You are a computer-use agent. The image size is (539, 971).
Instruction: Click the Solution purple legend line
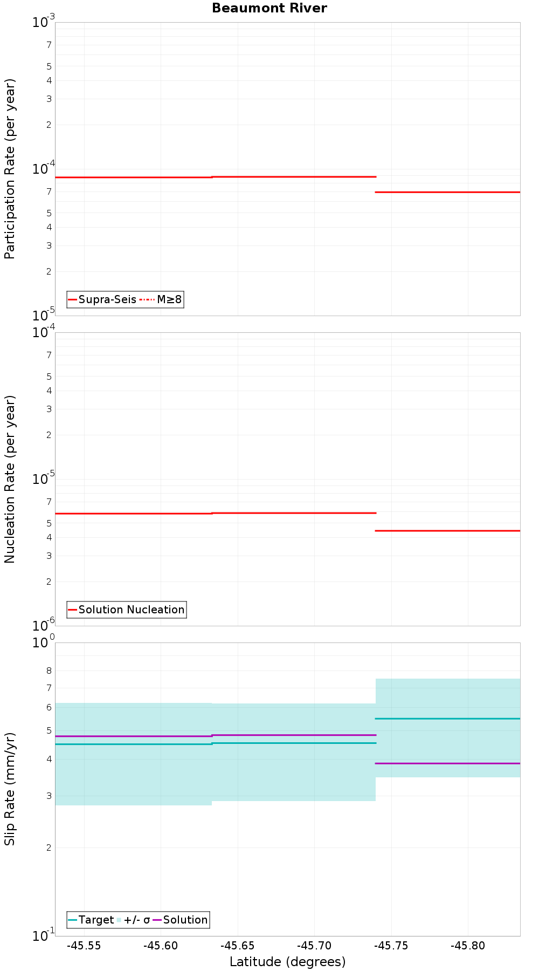157,920
